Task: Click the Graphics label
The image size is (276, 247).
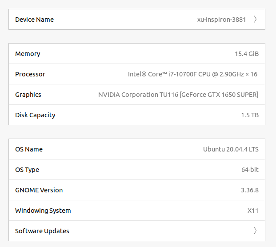Action: [x=28, y=95]
